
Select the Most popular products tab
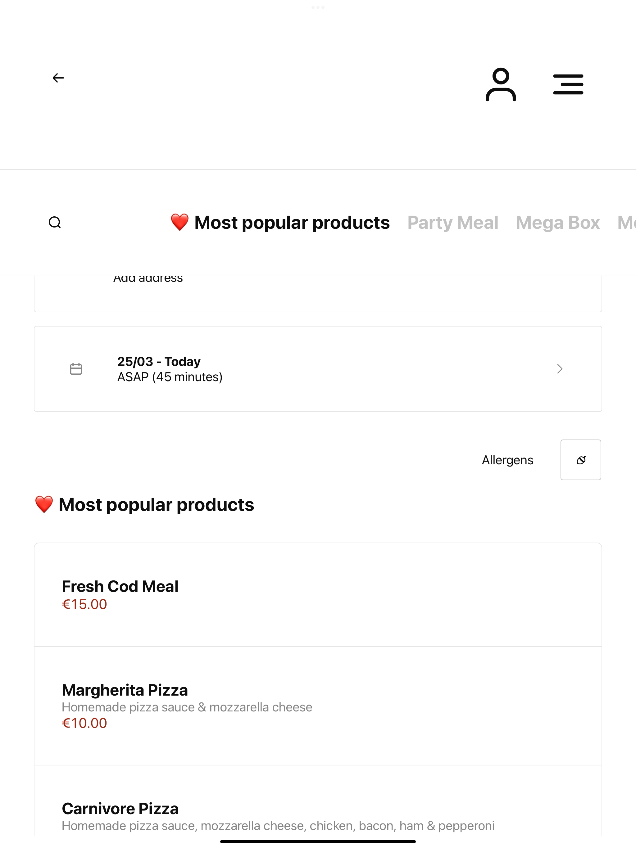coord(280,222)
